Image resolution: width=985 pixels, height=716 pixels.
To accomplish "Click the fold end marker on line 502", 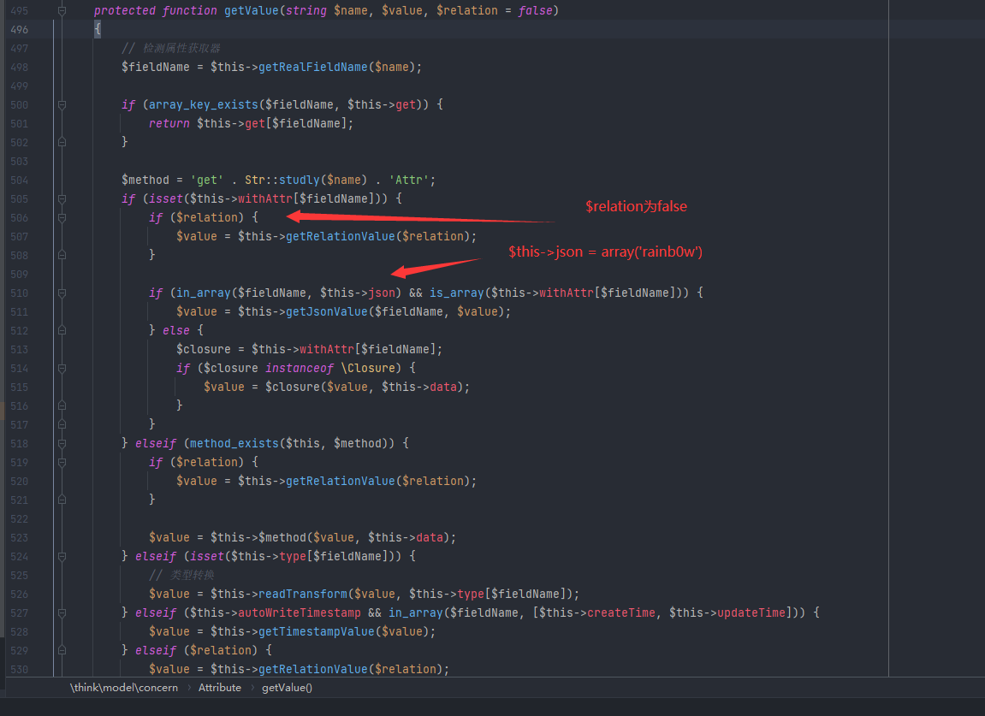I will 62,142.
